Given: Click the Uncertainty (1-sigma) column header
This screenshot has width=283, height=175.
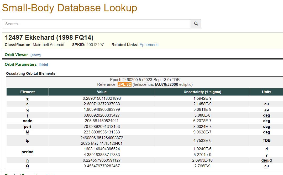Looking at the screenshot, I should click(202, 92).
